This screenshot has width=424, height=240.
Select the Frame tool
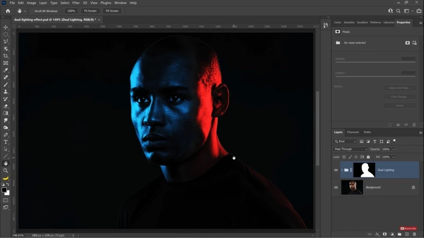(x=6, y=63)
